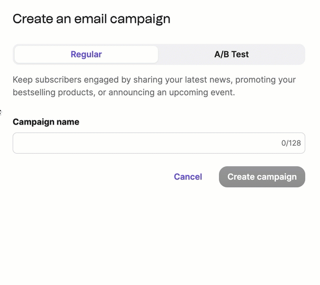The width and height of the screenshot is (320, 285).
Task: Click the Create campaign button
Action: [262, 177]
